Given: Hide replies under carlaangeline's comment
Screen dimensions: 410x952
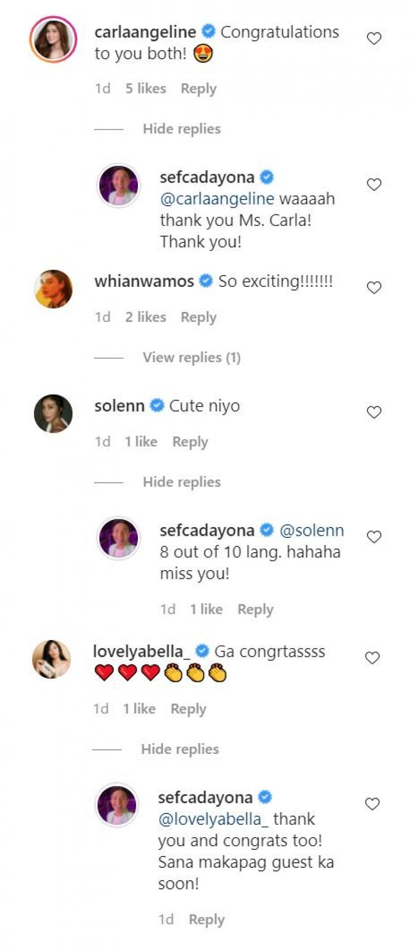Looking at the screenshot, I should (x=181, y=129).
